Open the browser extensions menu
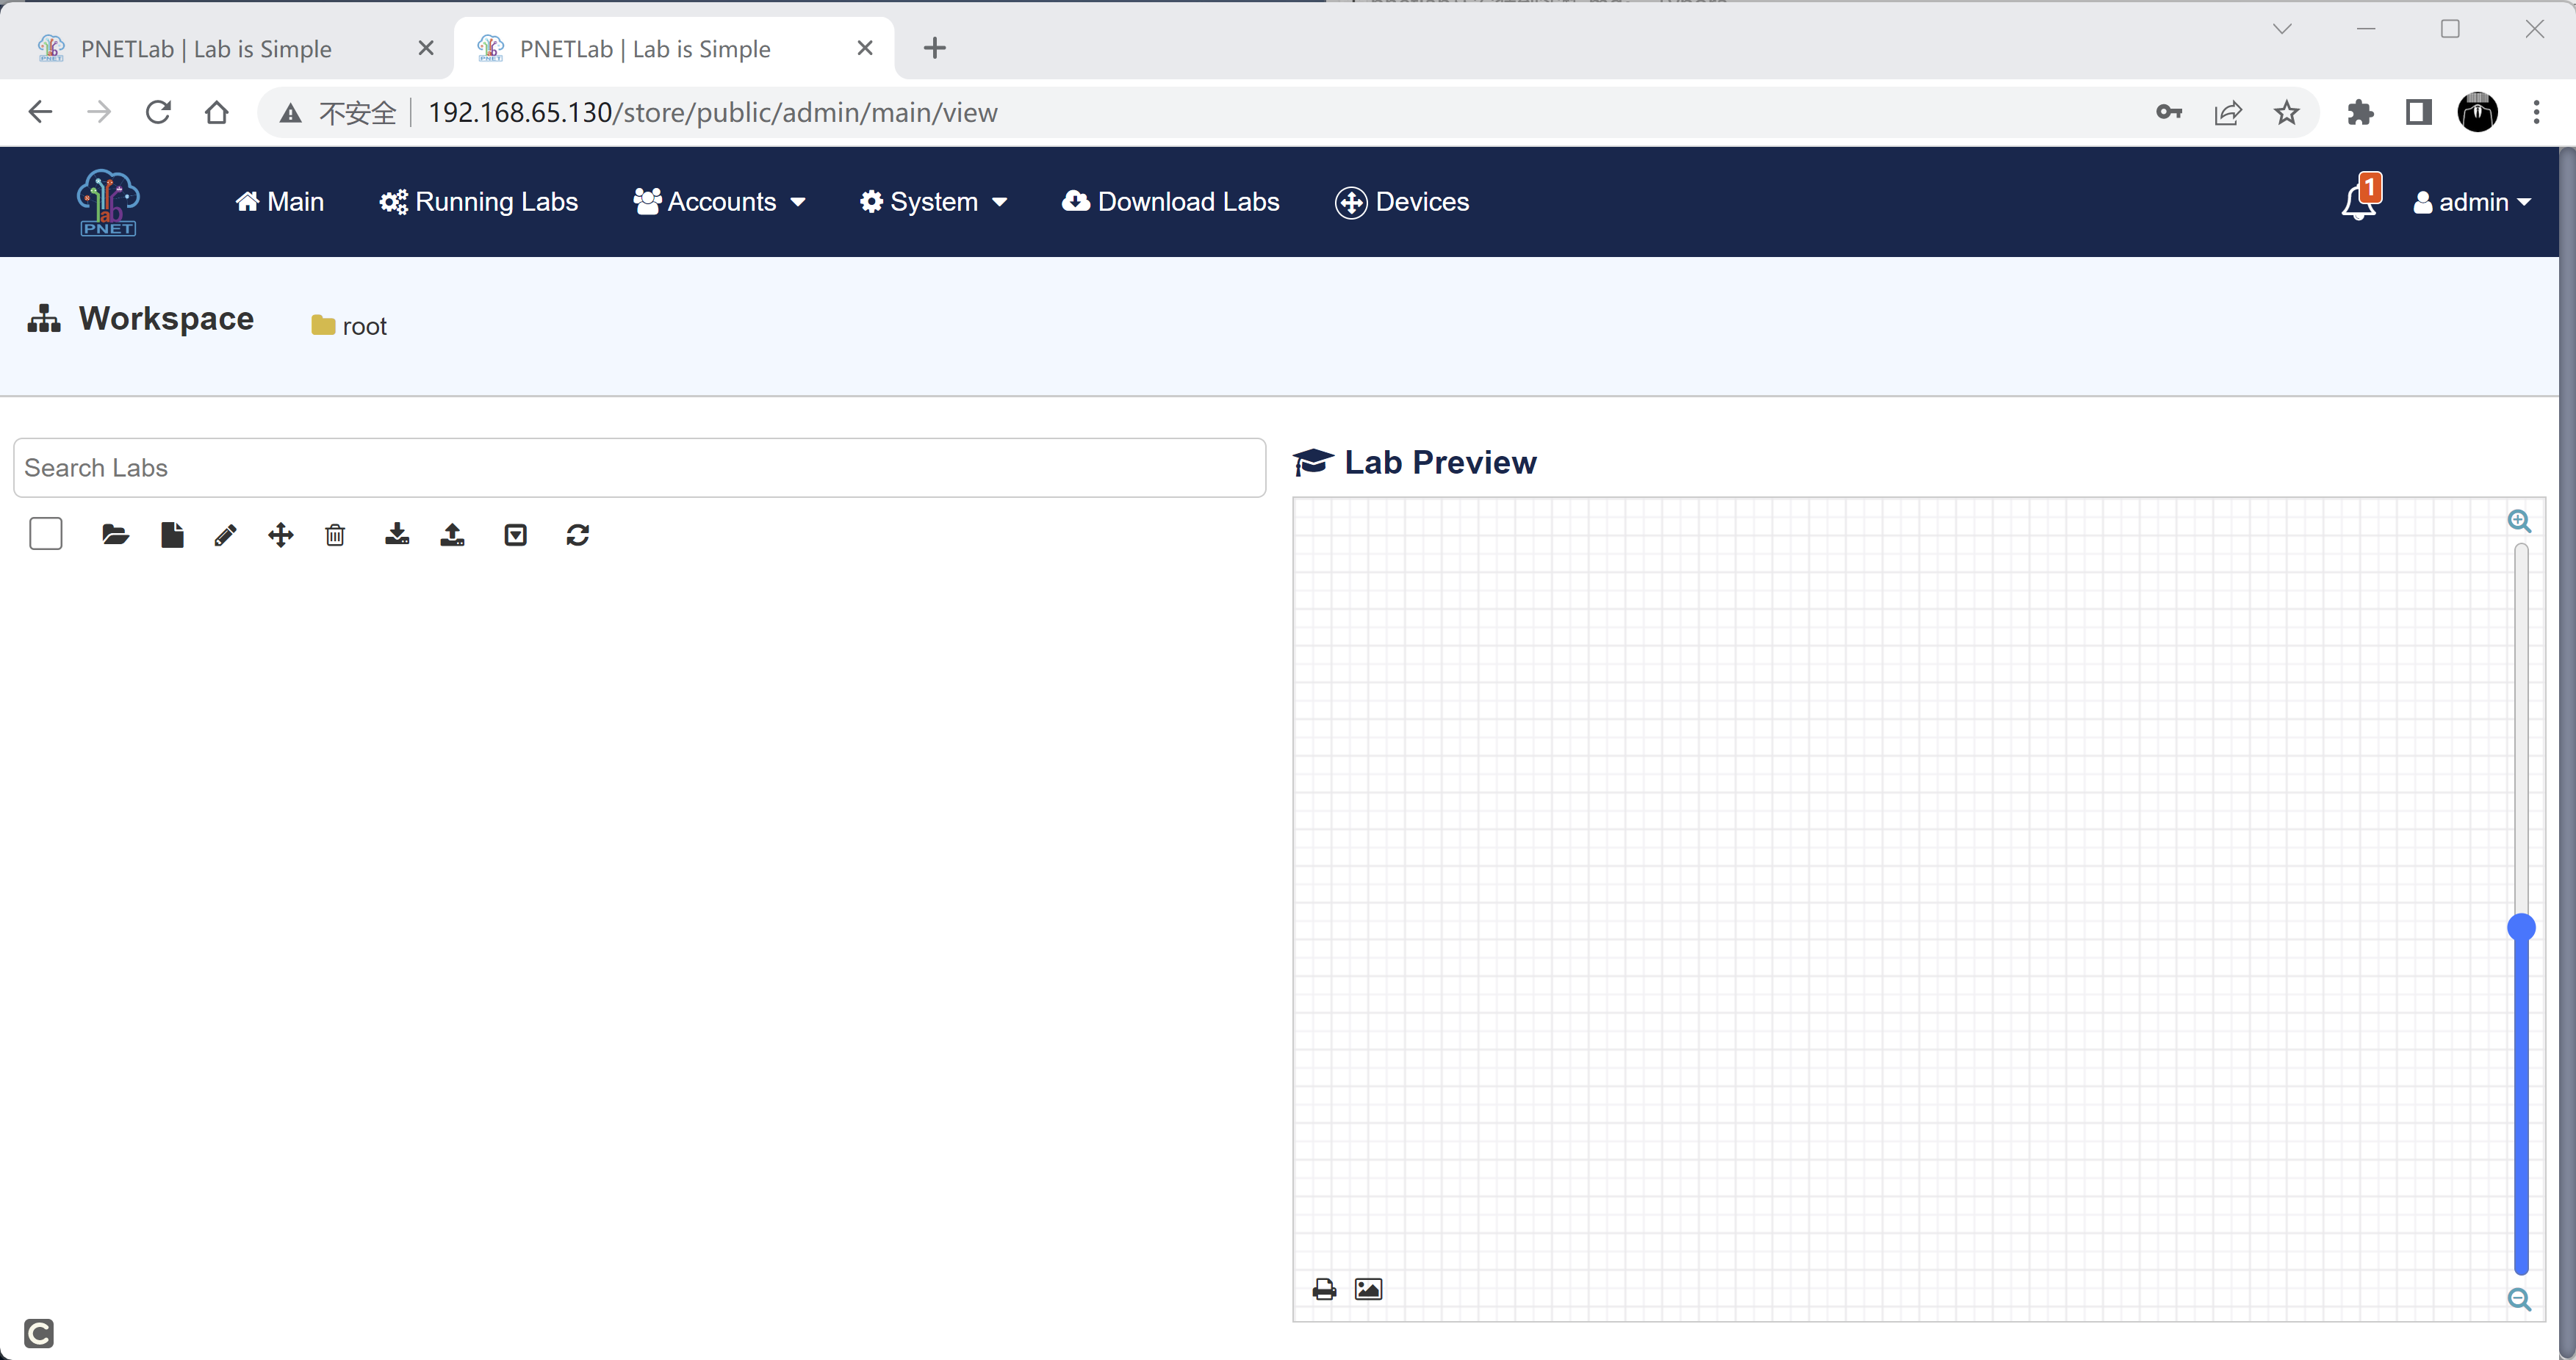 (x=2360, y=112)
